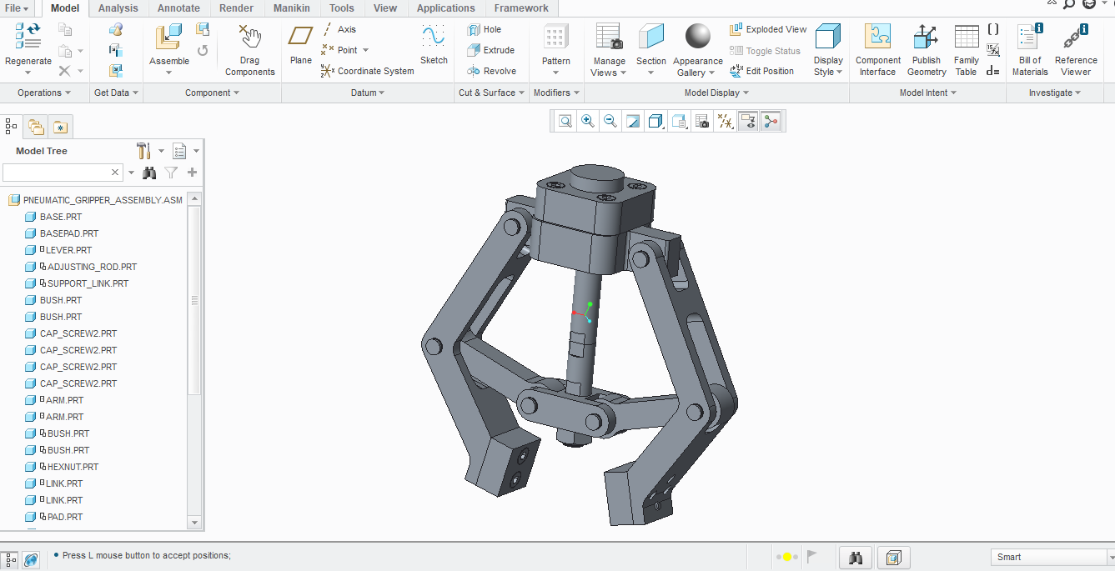This screenshot has width=1115, height=571.
Task: Click Toggle Status in Model Display
Action: pyautogui.click(x=765, y=51)
